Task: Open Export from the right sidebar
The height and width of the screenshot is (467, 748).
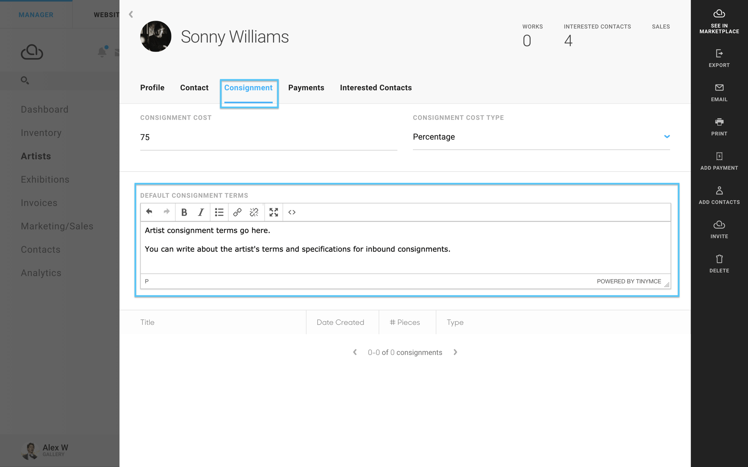Action: [719, 59]
